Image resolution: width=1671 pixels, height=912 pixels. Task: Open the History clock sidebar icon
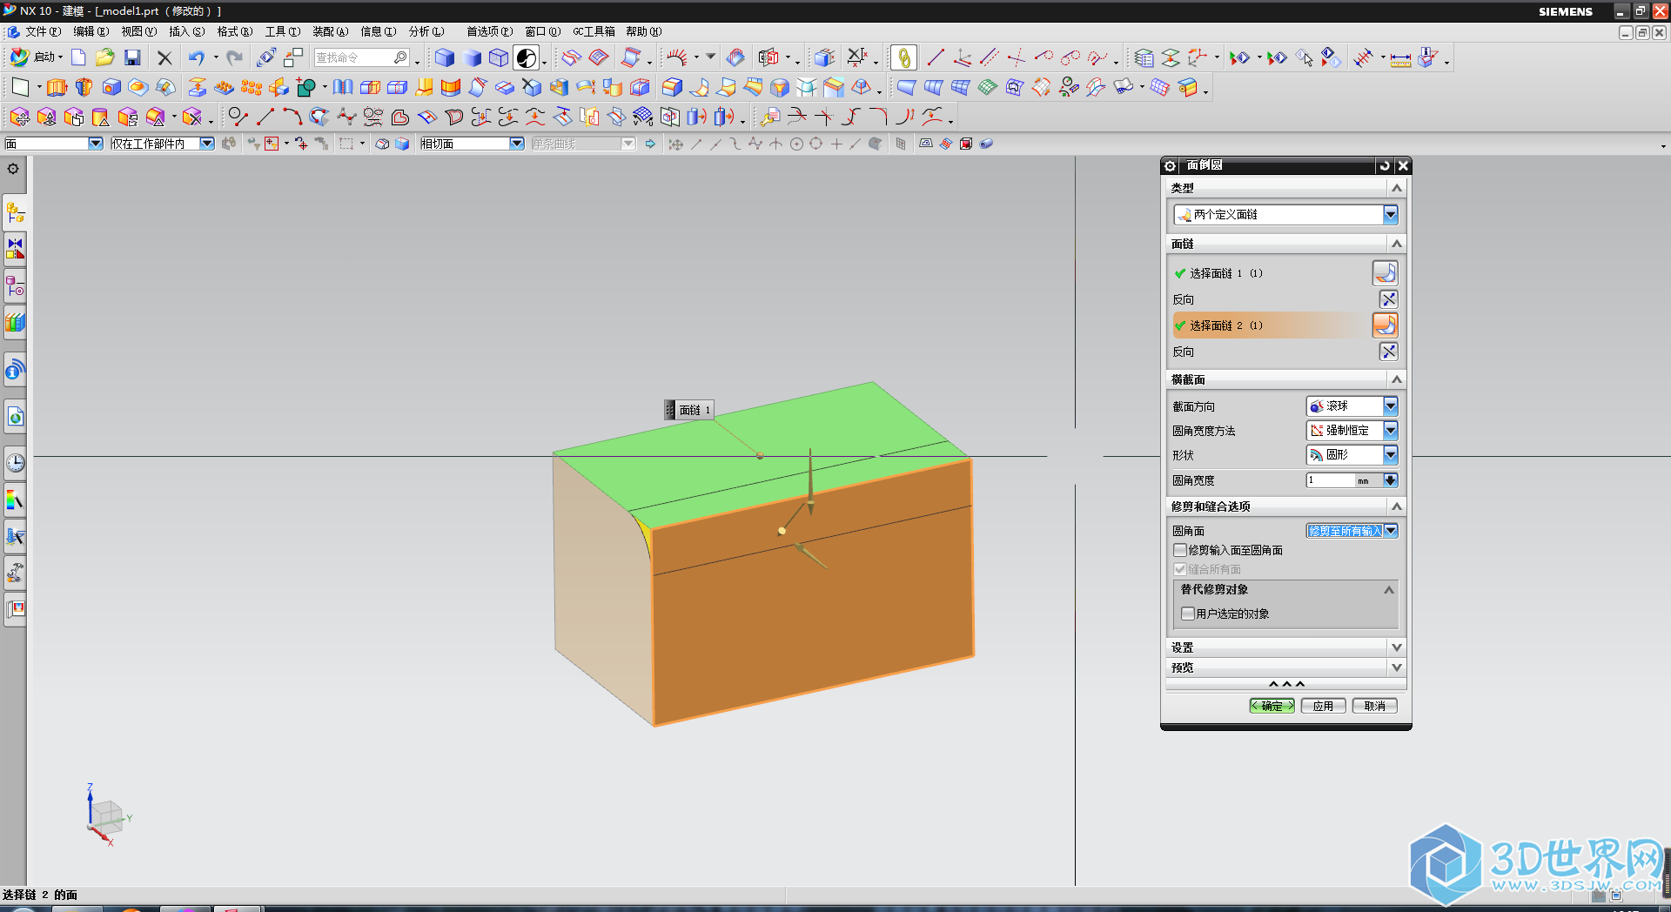coord(15,463)
